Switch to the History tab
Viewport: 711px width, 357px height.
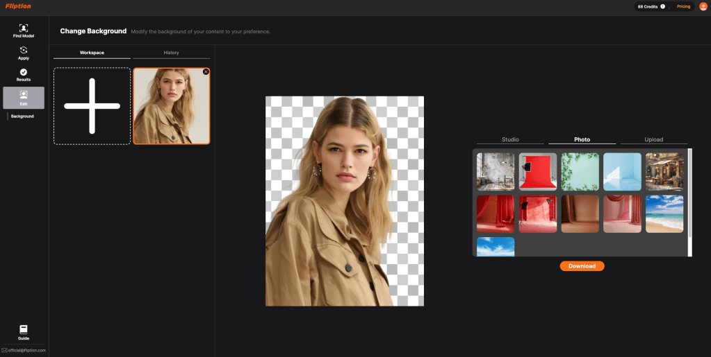pyautogui.click(x=171, y=53)
